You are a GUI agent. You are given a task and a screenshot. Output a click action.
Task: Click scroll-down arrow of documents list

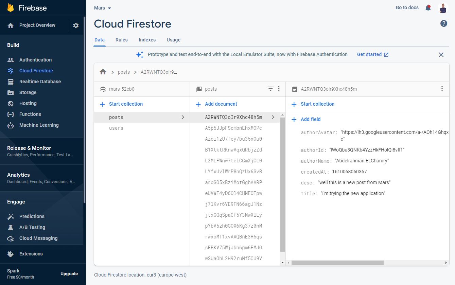(282, 263)
